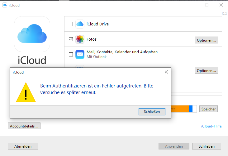Screen dimensions: 228x156
Task: Open the iCloud-Hilfe link
Action: [x=211, y=126]
